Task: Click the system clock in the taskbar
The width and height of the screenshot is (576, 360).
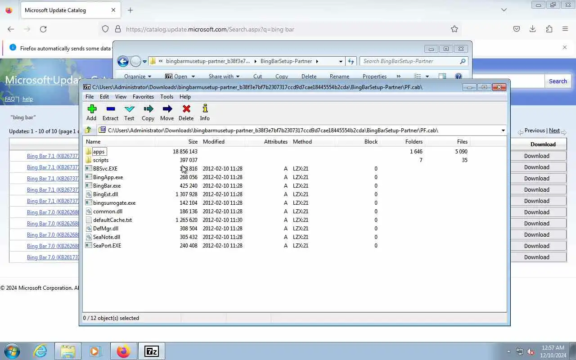Action: tap(553, 351)
